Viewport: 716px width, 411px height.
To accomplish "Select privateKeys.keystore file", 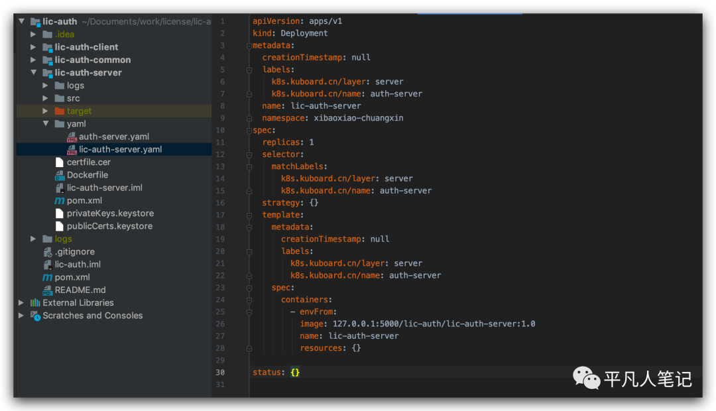I will tap(110, 213).
